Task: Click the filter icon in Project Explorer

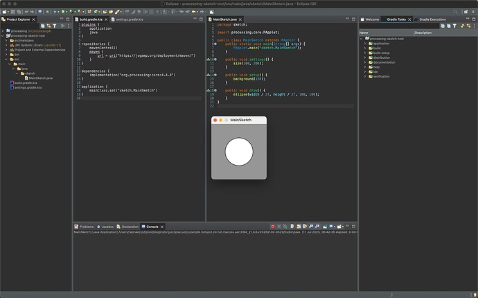Action: point(55,26)
